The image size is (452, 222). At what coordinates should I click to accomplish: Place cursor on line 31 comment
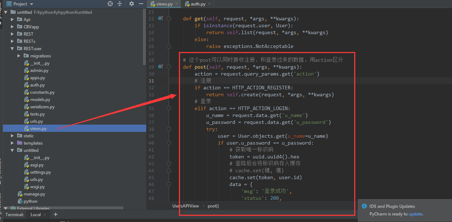pos(203,81)
